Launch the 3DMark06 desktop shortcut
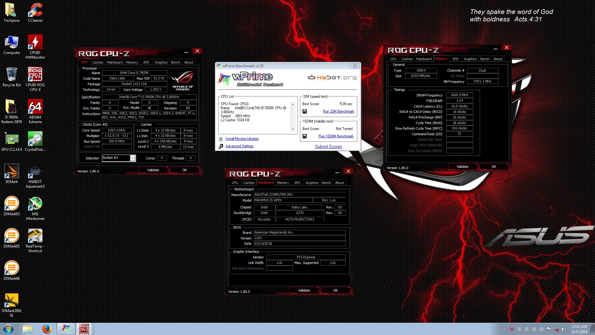The height and width of the screenshot is (335, 595). click(x=11, y=270)
